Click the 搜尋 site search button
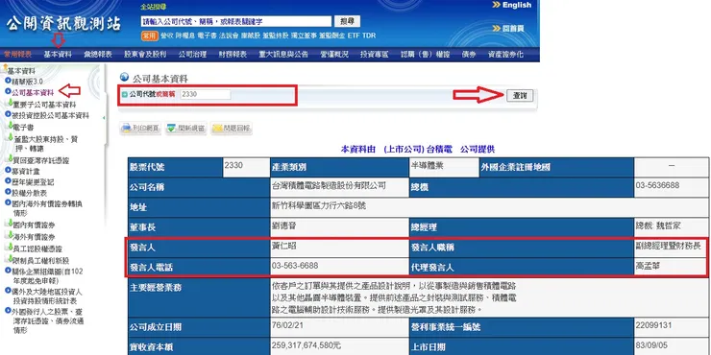 348,21
